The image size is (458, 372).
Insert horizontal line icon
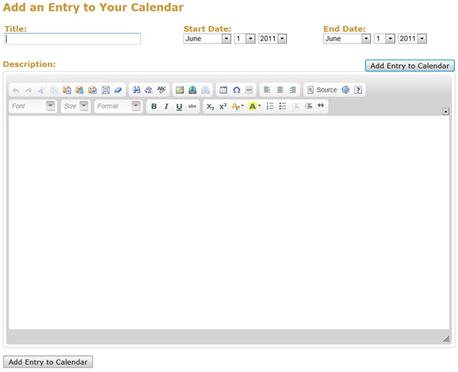[x=249, y=90]
